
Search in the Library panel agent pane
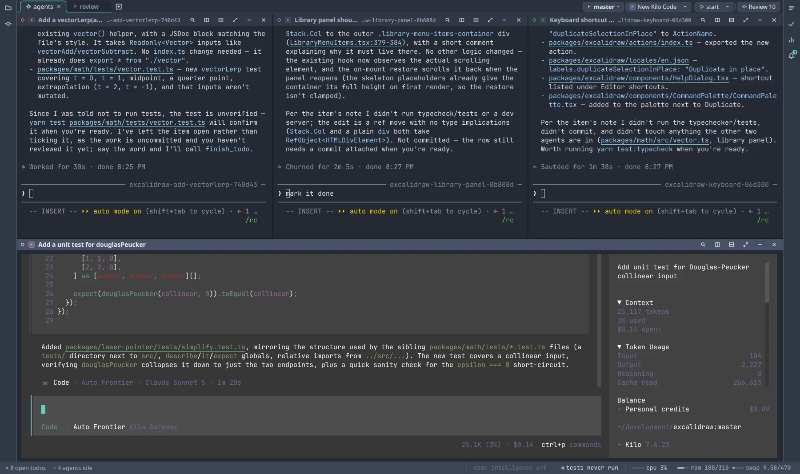pos(448,20)
